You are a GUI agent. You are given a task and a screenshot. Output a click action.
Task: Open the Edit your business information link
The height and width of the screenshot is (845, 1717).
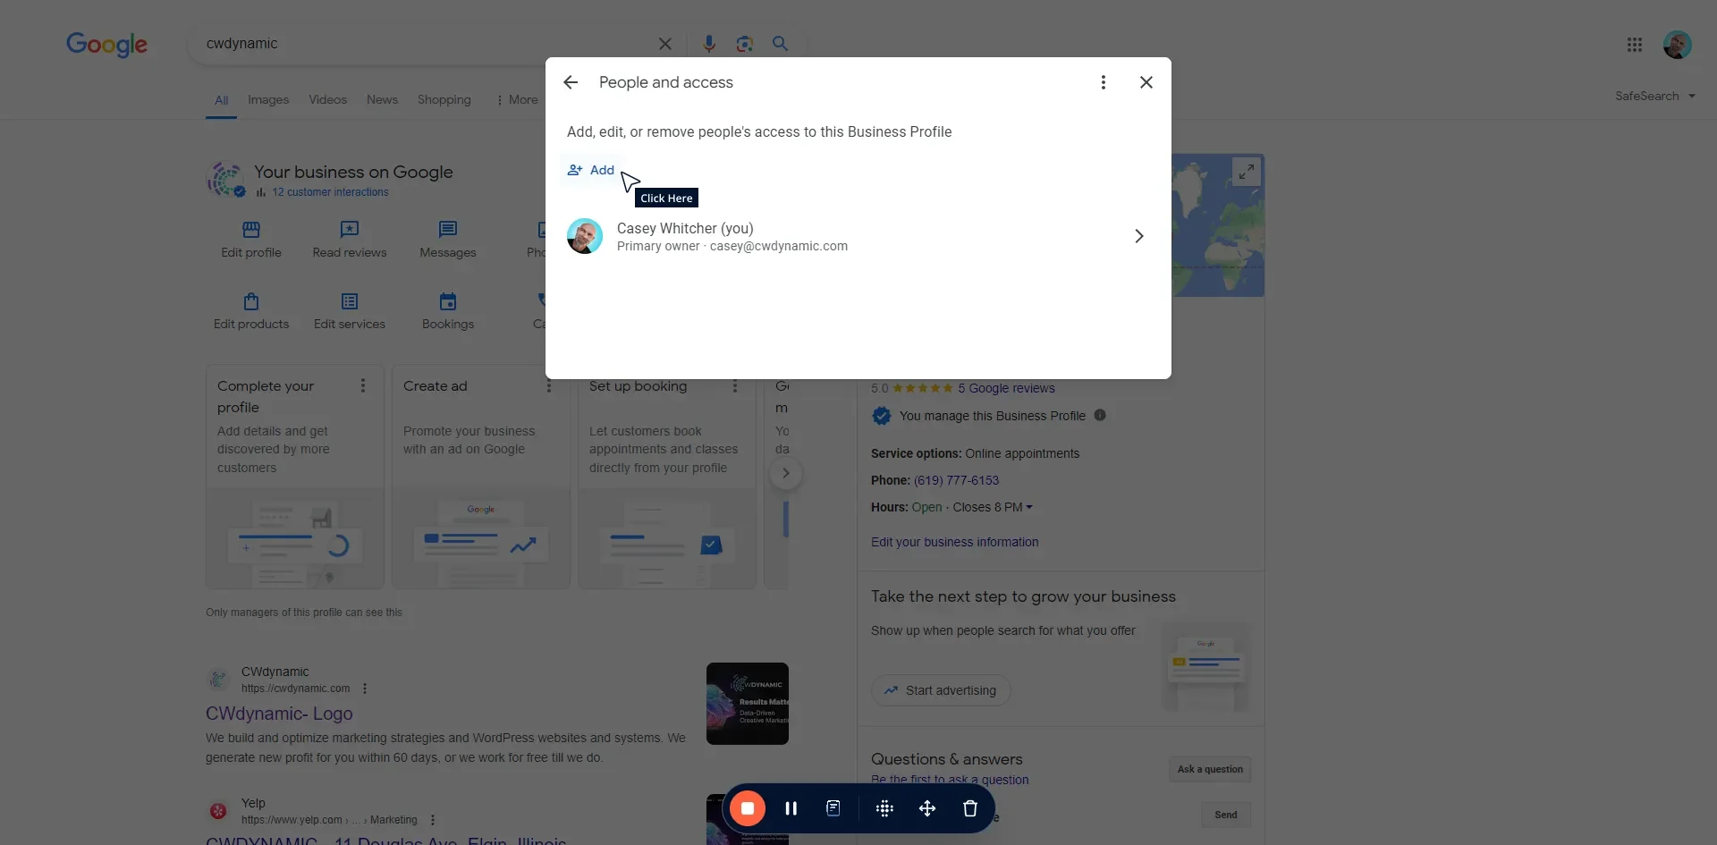click(x=954, y=542)
